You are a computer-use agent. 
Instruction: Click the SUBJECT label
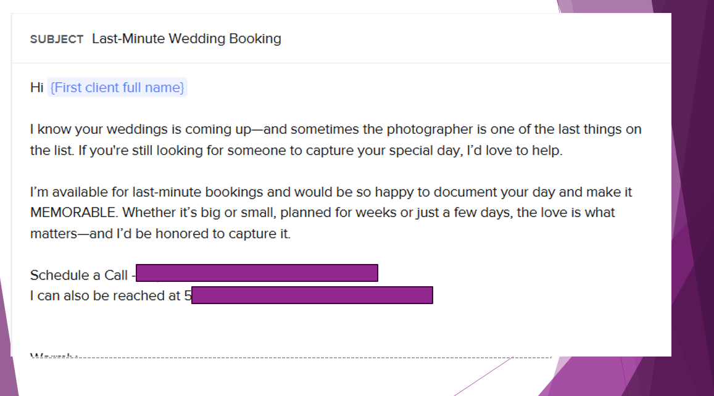click(57, 39)
